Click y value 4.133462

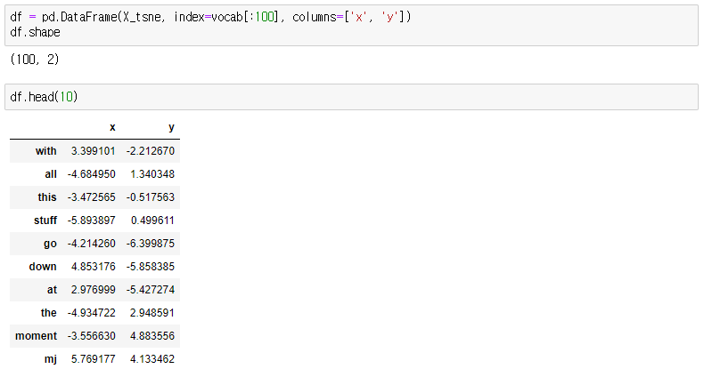(152, 359)
